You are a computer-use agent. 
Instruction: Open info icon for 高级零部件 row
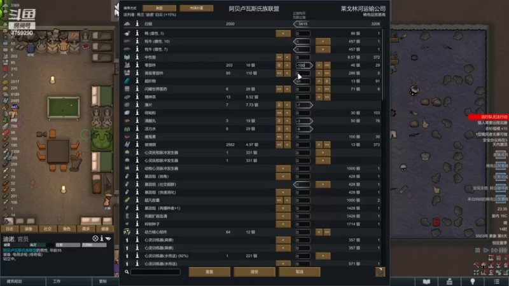(137, 73)
